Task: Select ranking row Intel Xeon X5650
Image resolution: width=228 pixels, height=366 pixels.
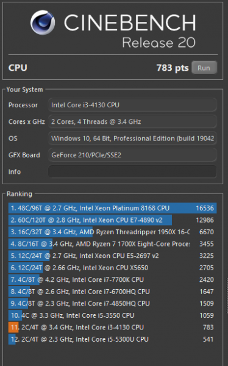Action: [113, 268]
